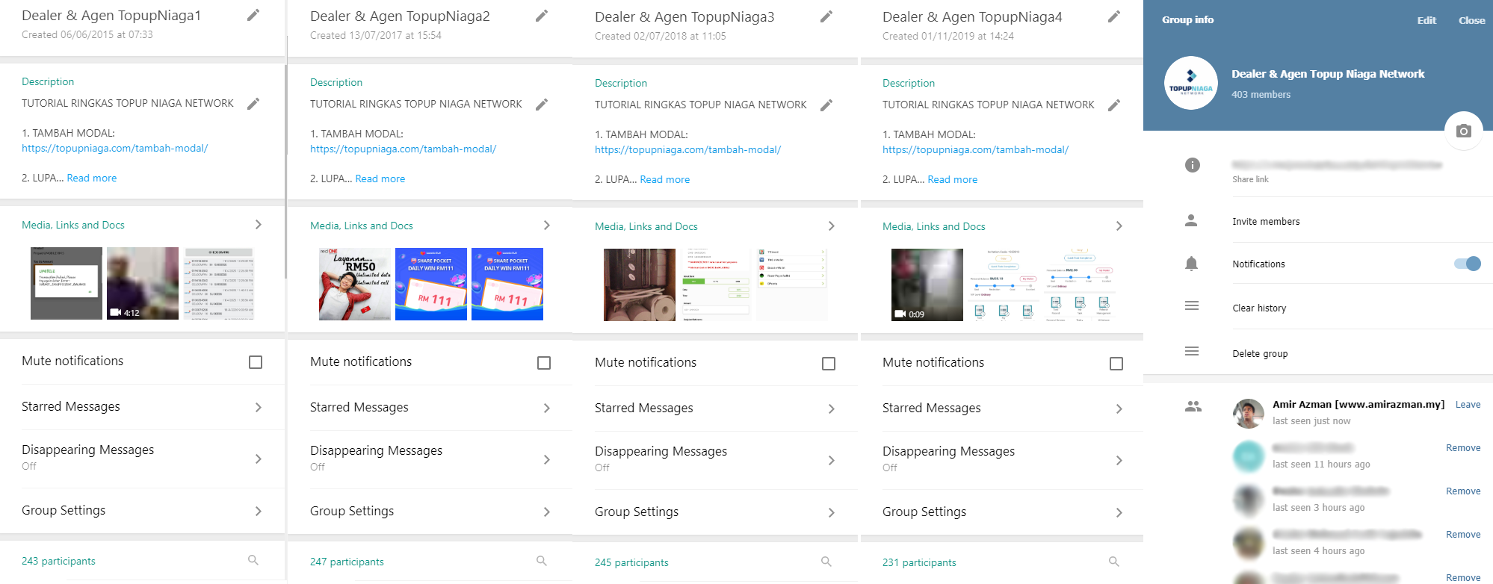
Task: Click the info icon next to Share link
Action: (x=1193, y=165)
